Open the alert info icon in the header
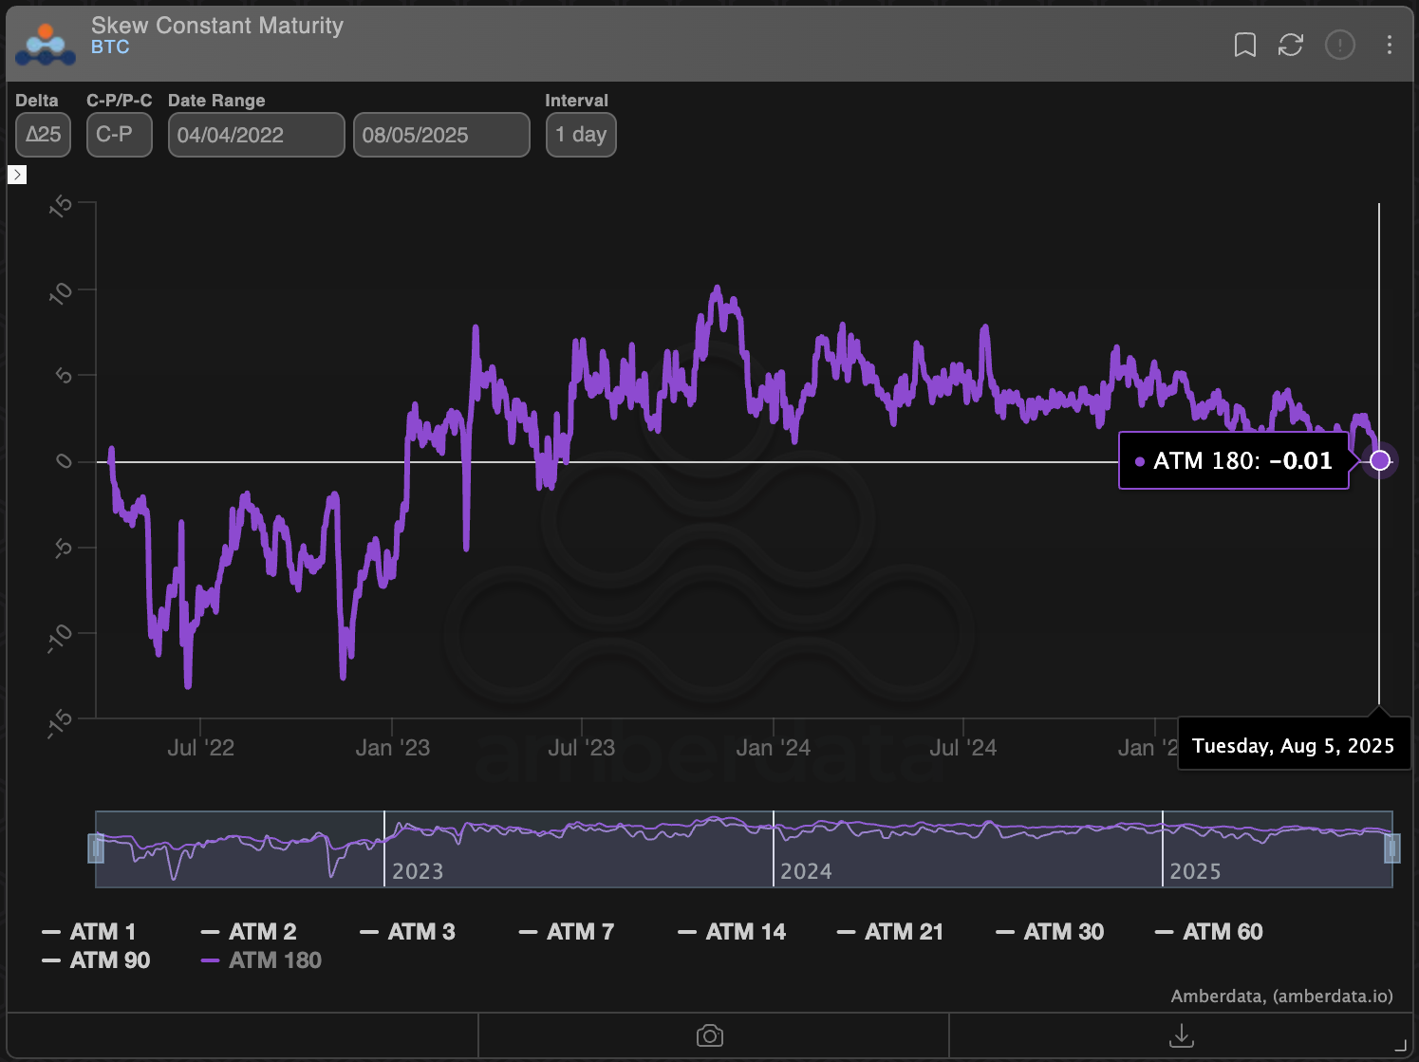 point(1340,45)
